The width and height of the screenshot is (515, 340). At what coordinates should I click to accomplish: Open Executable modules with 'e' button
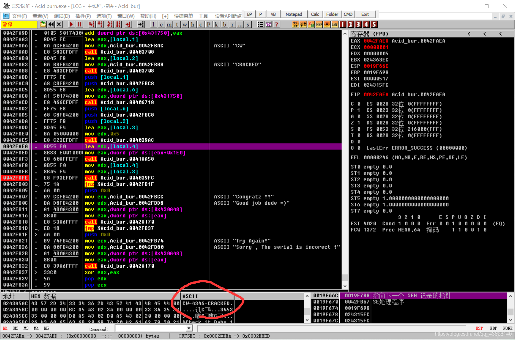coord(161,24)
